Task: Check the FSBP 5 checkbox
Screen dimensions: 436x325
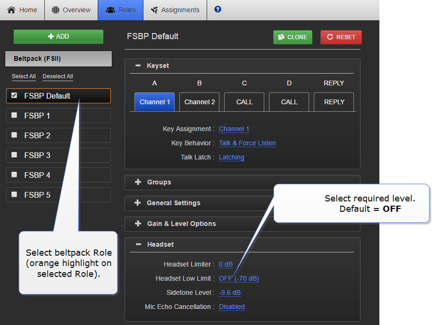Action: click(14, 194)
